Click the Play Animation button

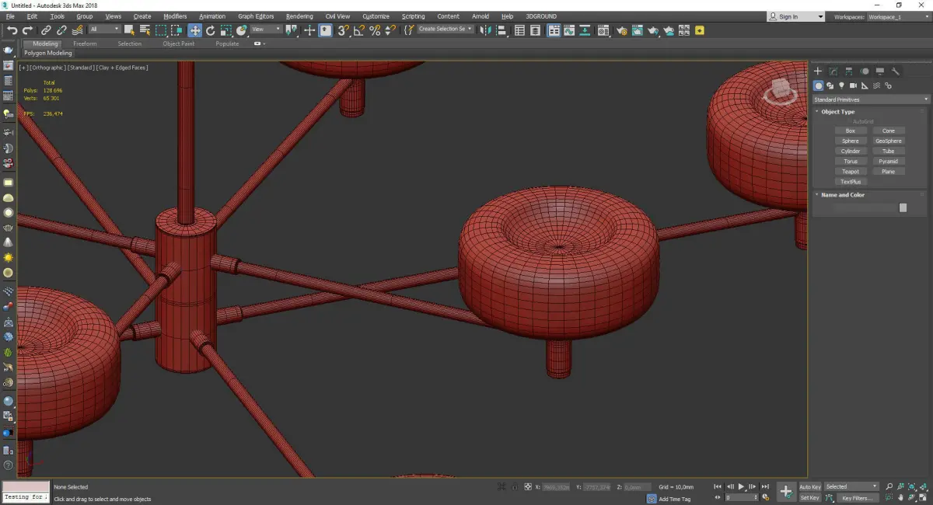[x=741, y=486]
